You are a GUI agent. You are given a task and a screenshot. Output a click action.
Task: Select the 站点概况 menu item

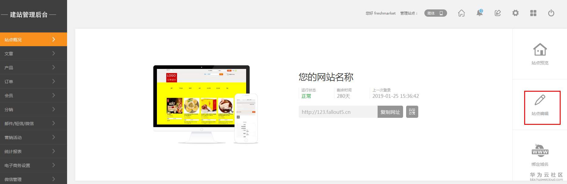(x=33, y=39)
